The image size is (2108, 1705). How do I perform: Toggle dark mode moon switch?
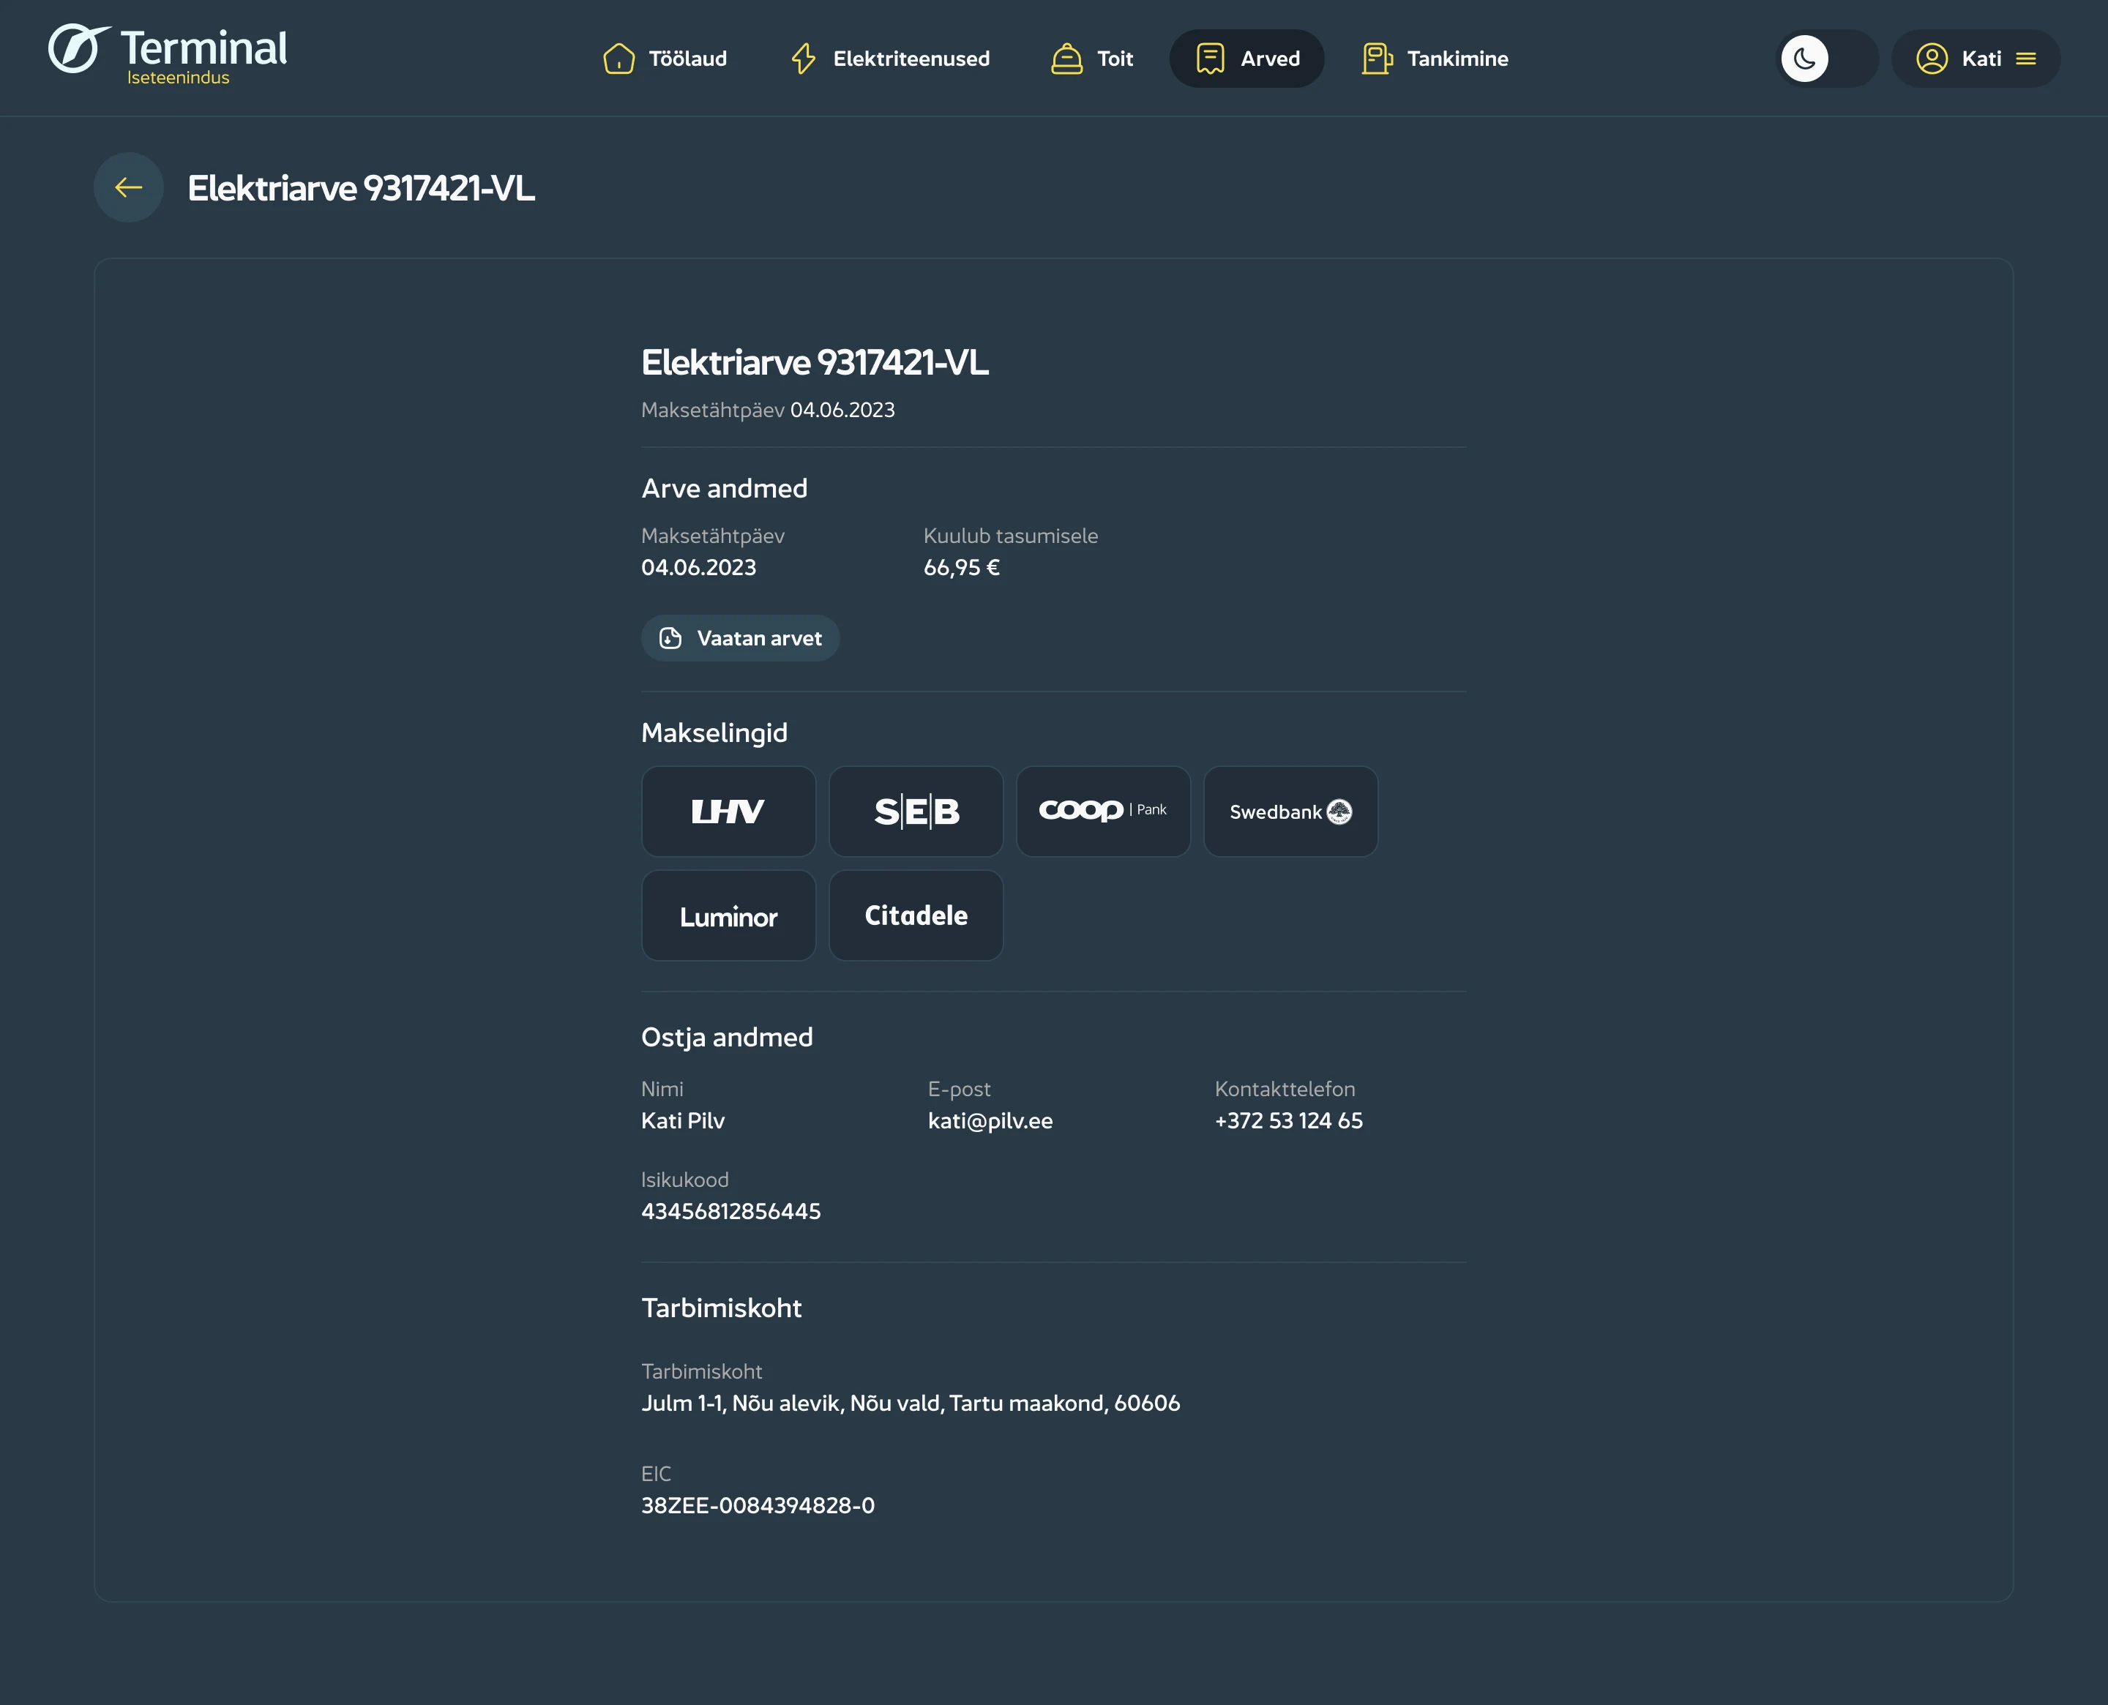point(1828,59)
